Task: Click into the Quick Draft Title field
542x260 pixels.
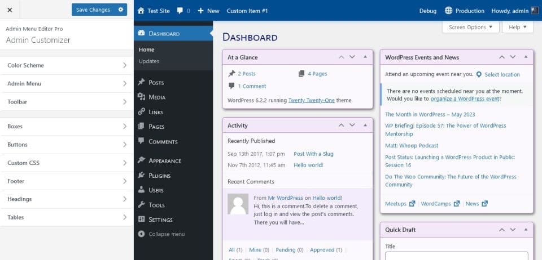Action: (x=457, y=256)
